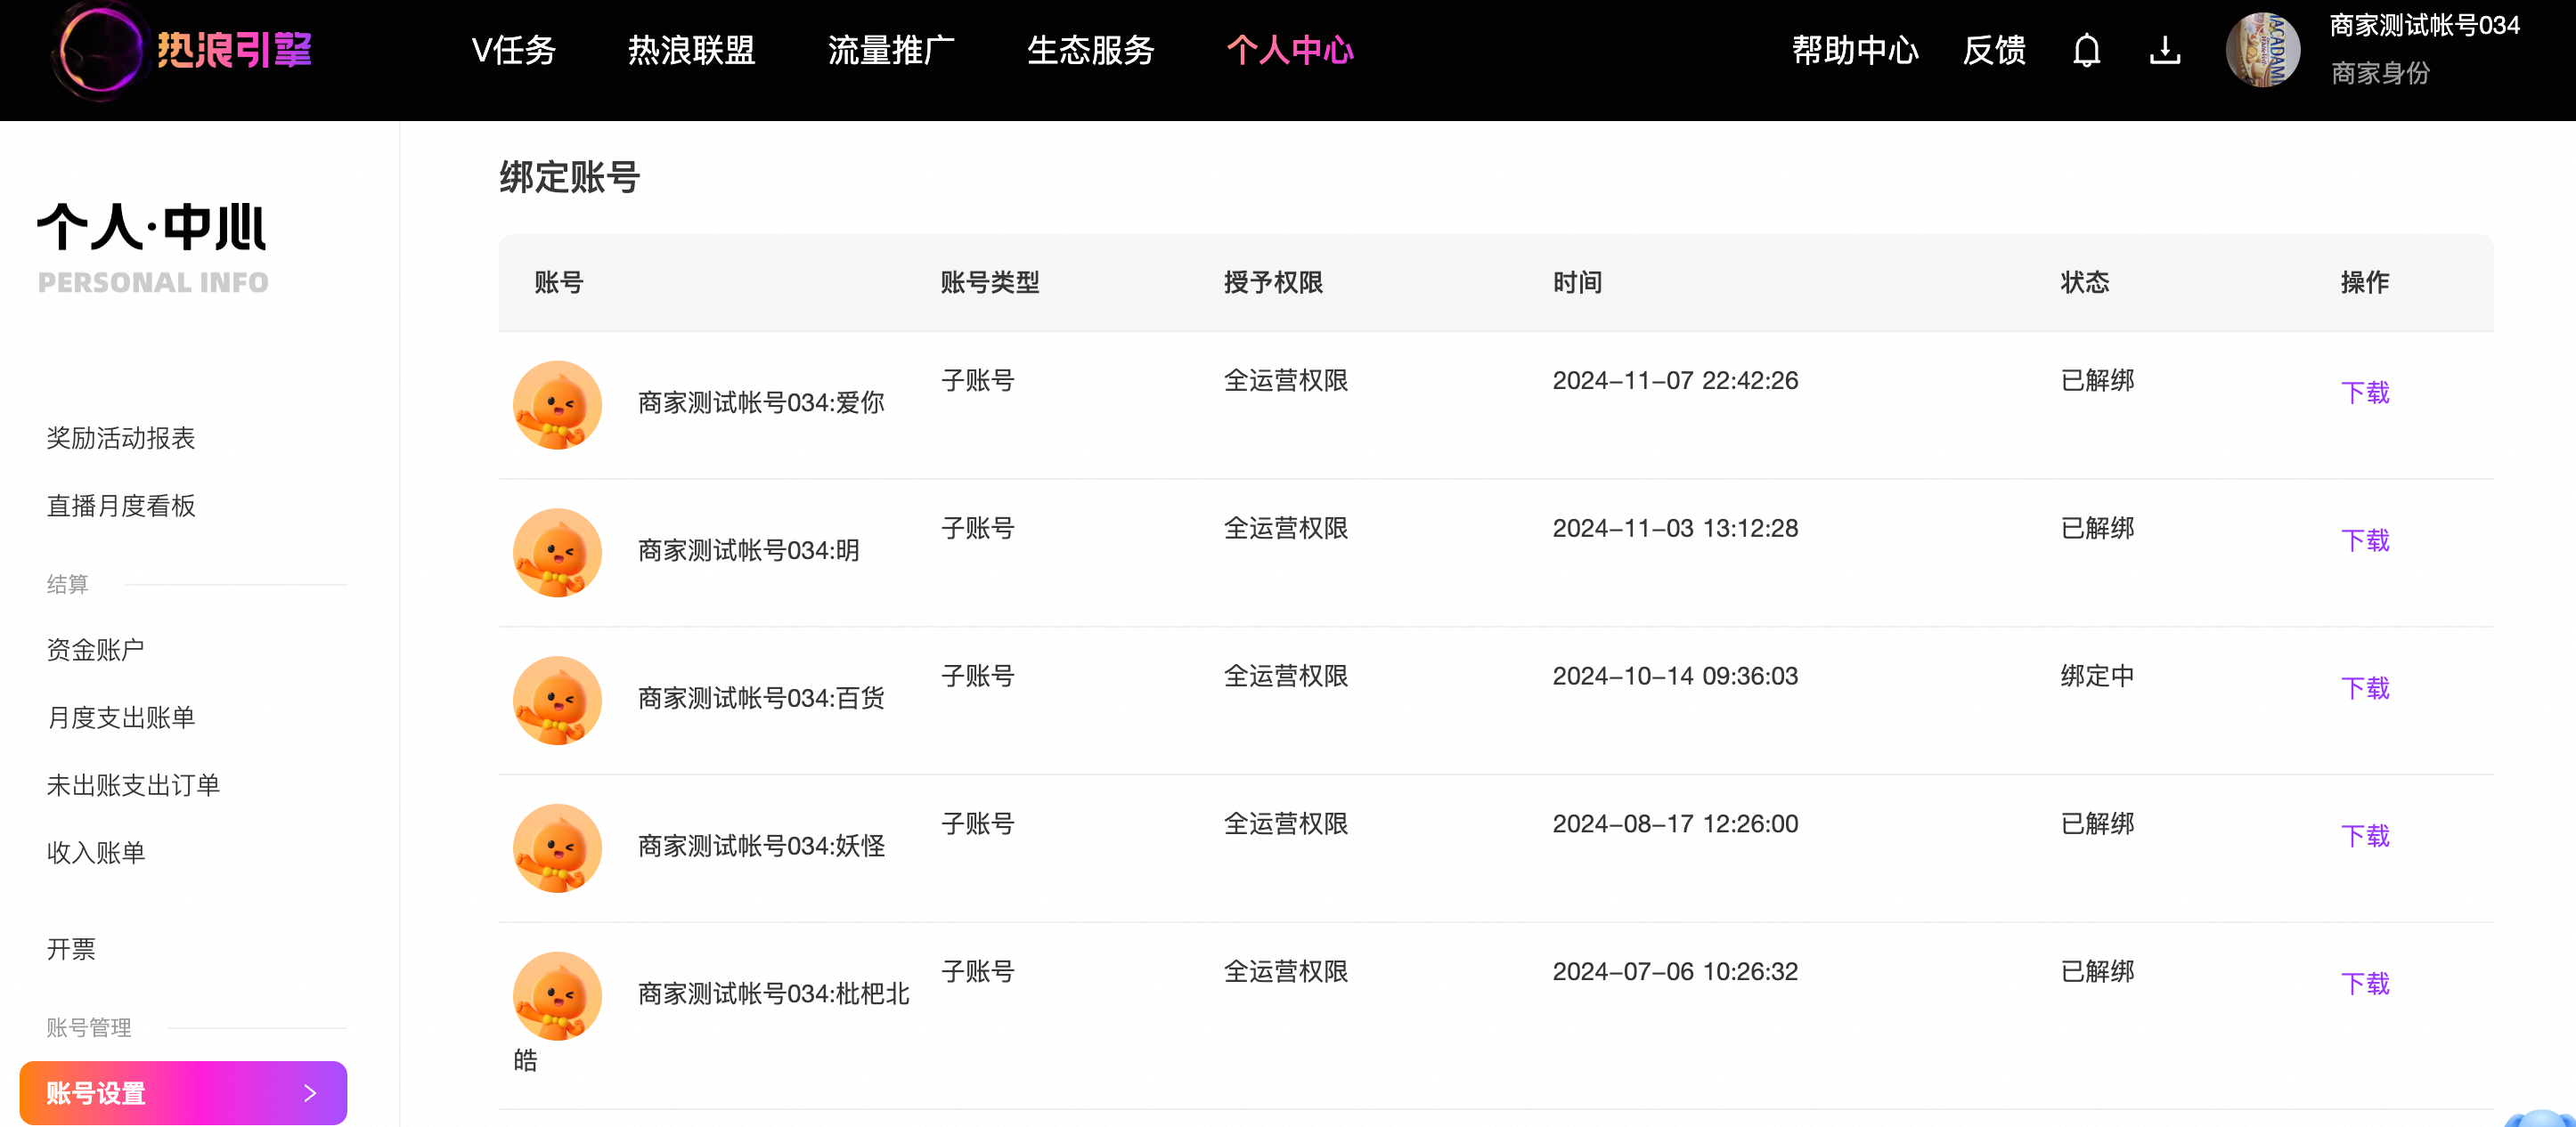This screenshot has width=2576, height=1127.
Task: Open the merchant profile avatar
Action: point(2262,50)
